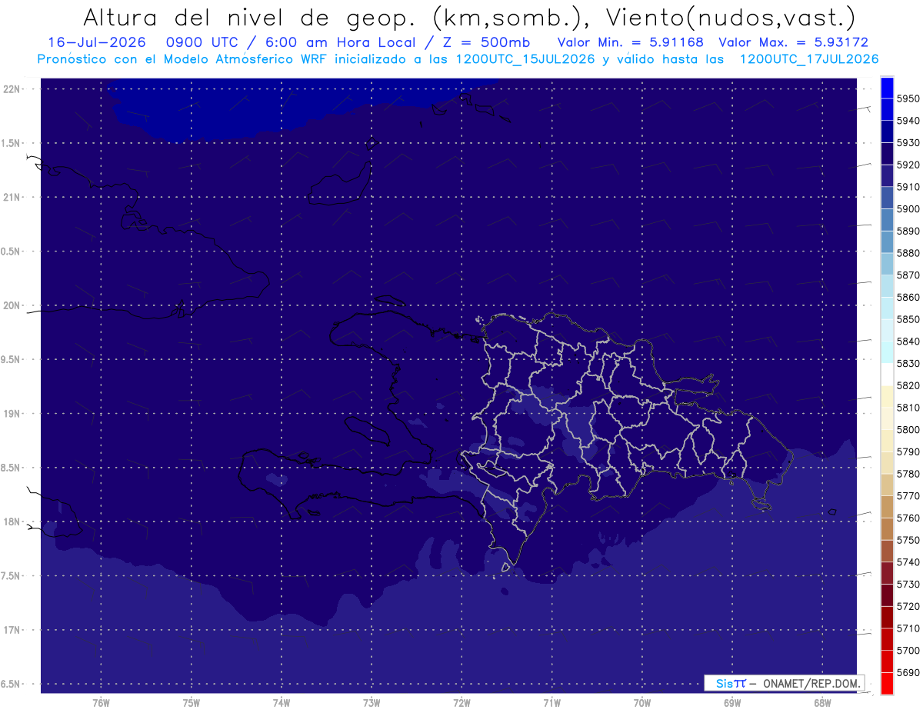Click the legend value '5780'
Image resolution: width=923 pixels, height=713 pixels.
[x=908, y=474]
